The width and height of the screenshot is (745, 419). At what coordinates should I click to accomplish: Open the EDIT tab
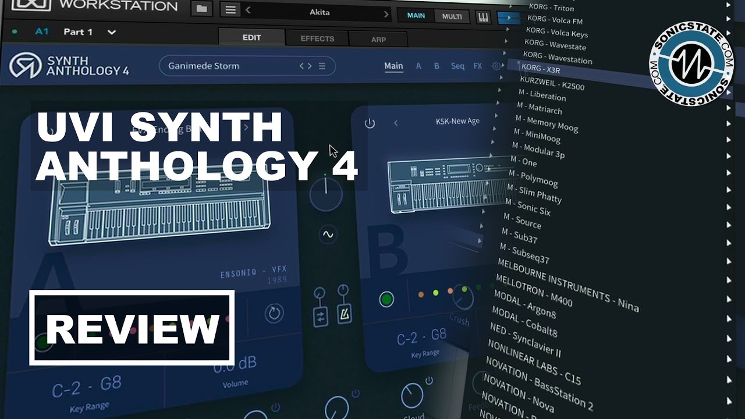tap(251, 37)
